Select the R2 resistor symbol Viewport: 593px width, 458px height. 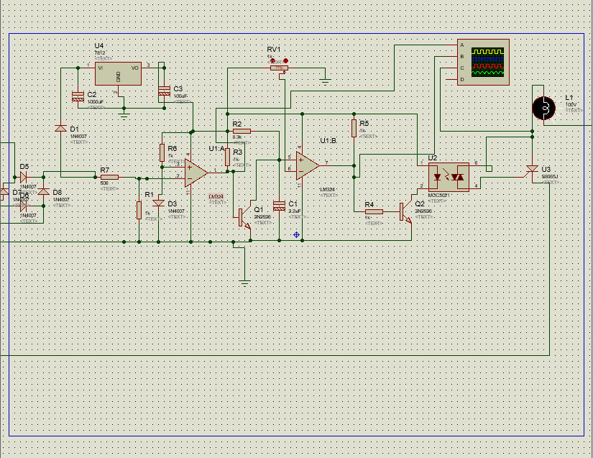pyautogui.click(x=242, y=132)
